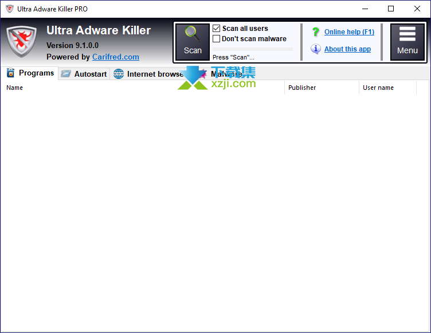This screenshot has width=431, height=333.
Task: Sort the list by Publisher column header
Action: click(322, 88)
